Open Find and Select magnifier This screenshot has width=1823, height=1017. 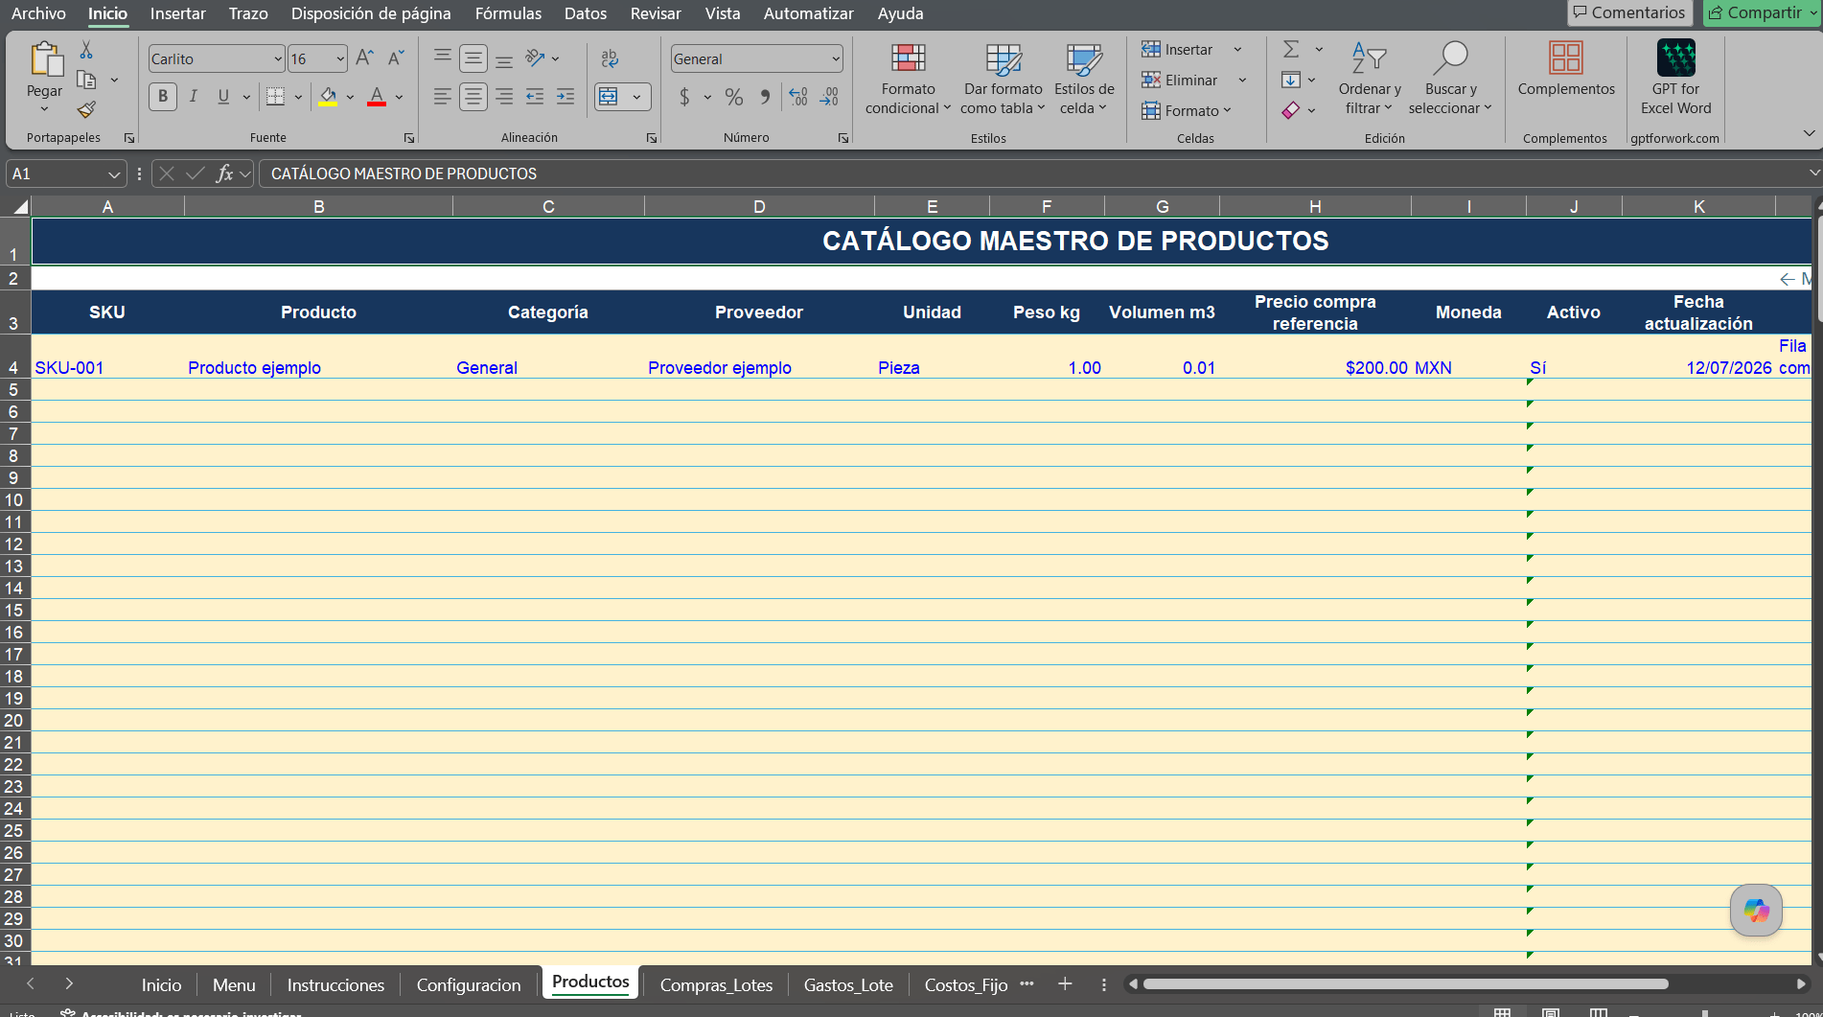pyautogui.click(x=1450, y=58)
